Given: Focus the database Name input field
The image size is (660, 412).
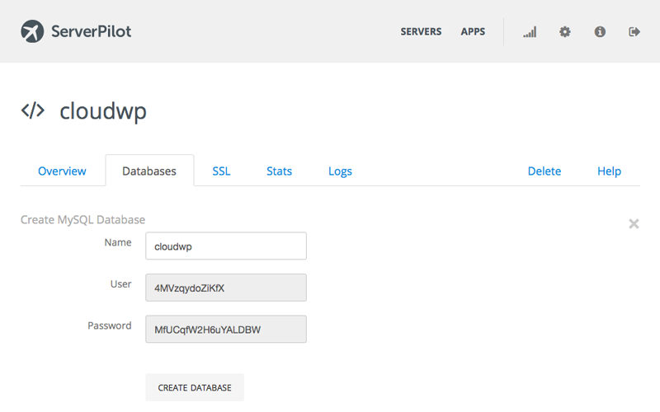Looking at the screenshot, I should click(225, 246).
